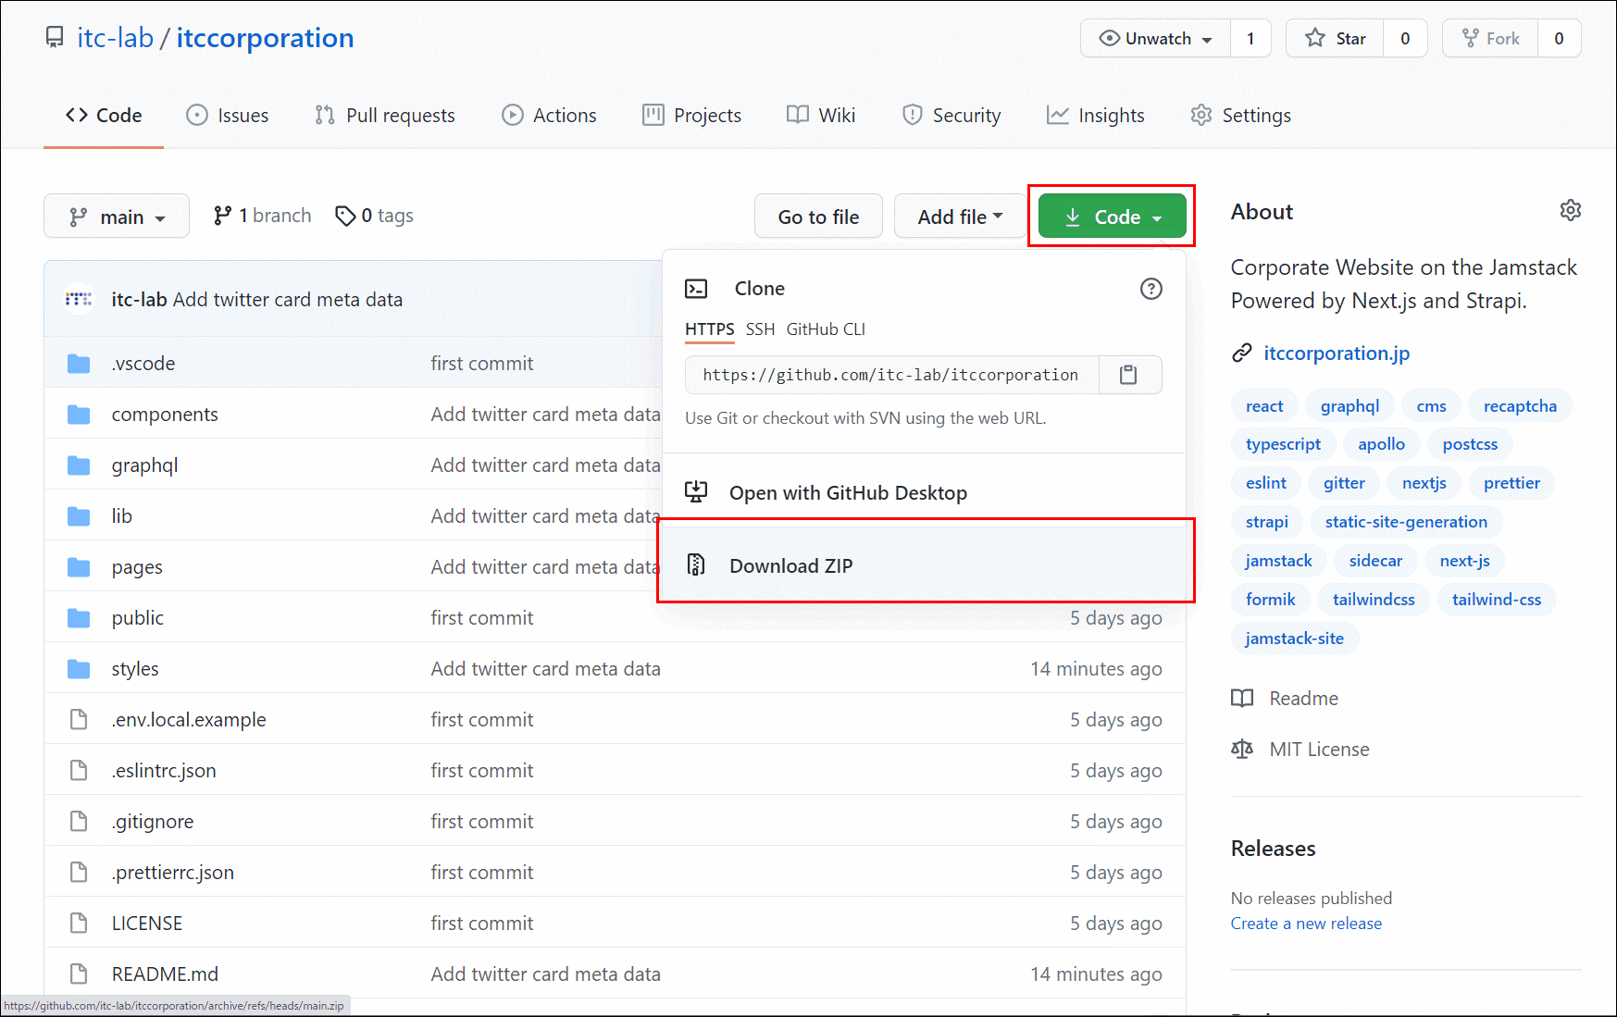The width and height of the screenshot is (1617, 1017).
Task: Click the styles folder icon
Action: point(79,669)
